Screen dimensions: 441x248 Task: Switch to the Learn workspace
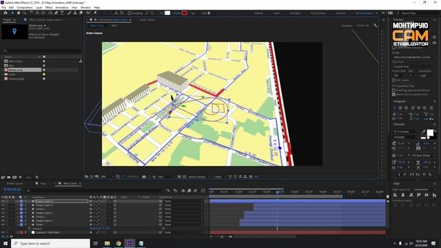tap(276, 13)
